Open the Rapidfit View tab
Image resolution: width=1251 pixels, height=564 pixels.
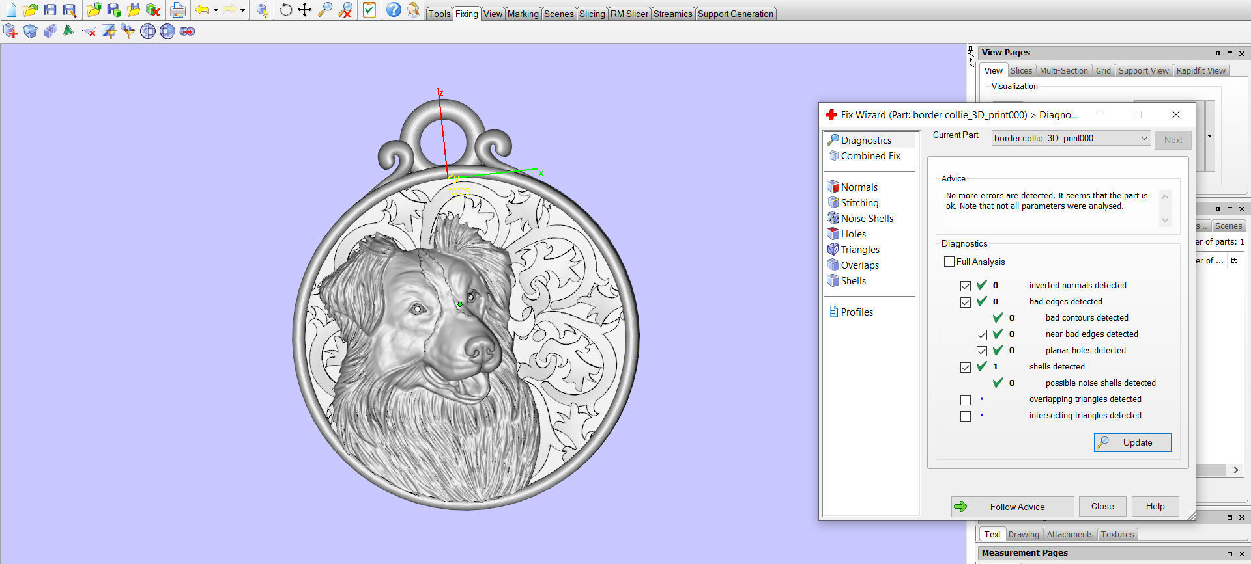pos(1201,70)
